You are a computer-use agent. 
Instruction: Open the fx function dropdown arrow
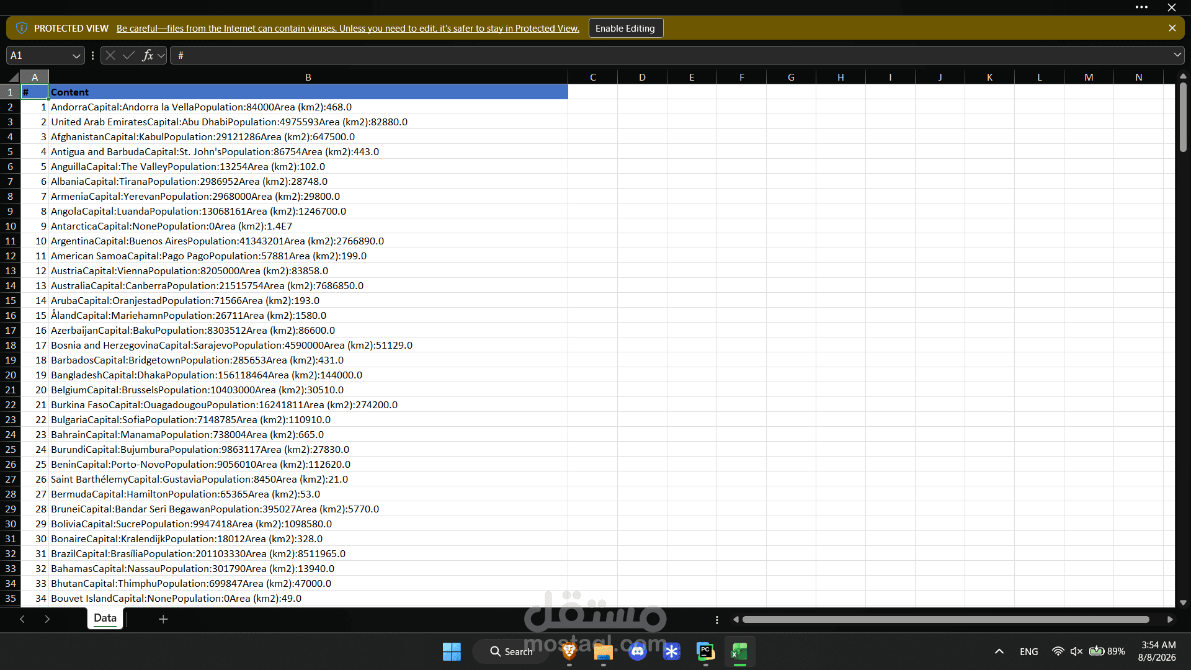(161, 56)
